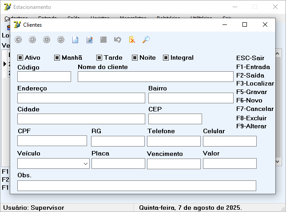Close the Estacionamento main window

(275, 7)
